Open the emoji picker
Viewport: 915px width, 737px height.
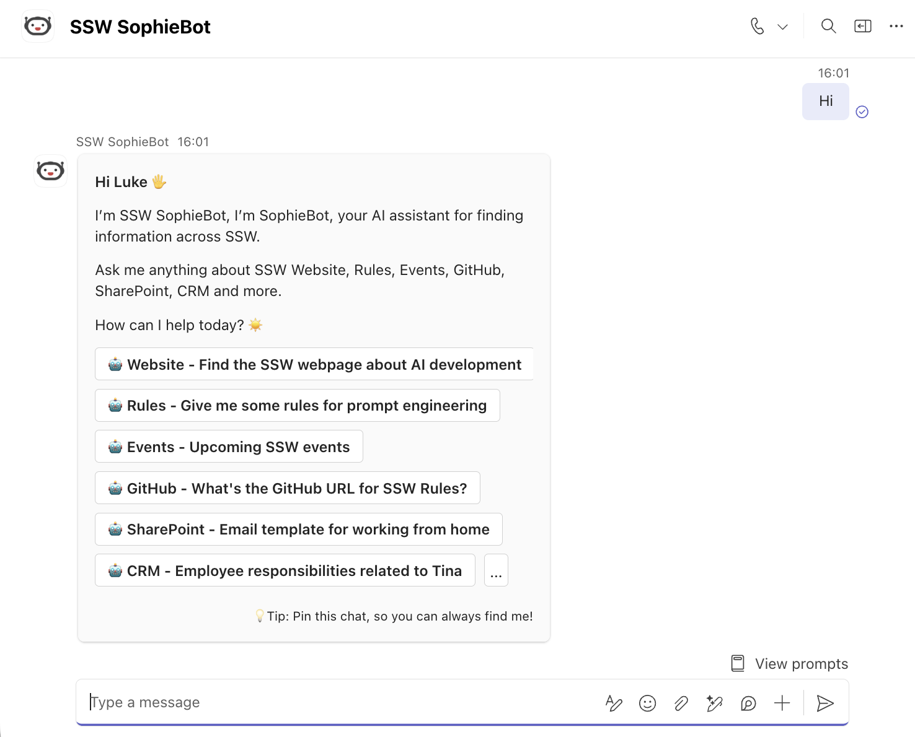pyautogui.click(x=647, y=703)
